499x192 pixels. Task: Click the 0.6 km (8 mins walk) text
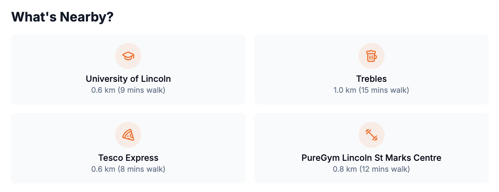[x=128, y=169]
